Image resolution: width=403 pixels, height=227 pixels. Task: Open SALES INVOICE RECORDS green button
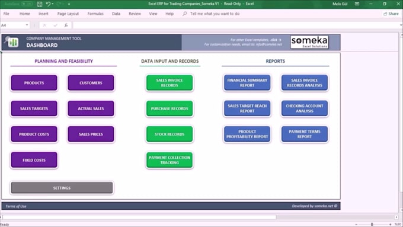click(169, 83)
